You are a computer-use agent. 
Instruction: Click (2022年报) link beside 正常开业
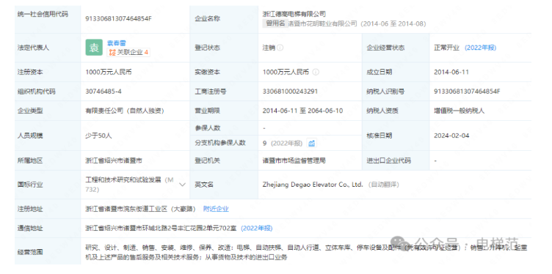(480, 48)
